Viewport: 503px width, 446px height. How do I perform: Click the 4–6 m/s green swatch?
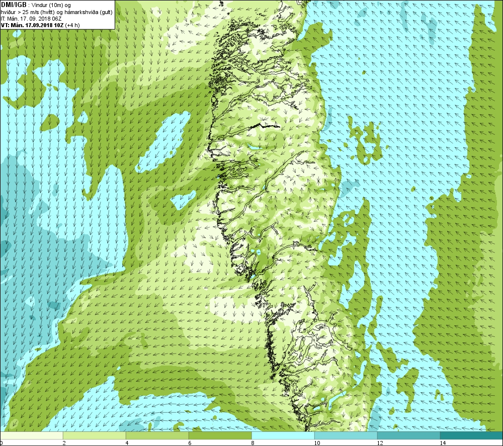pos(157,435)
